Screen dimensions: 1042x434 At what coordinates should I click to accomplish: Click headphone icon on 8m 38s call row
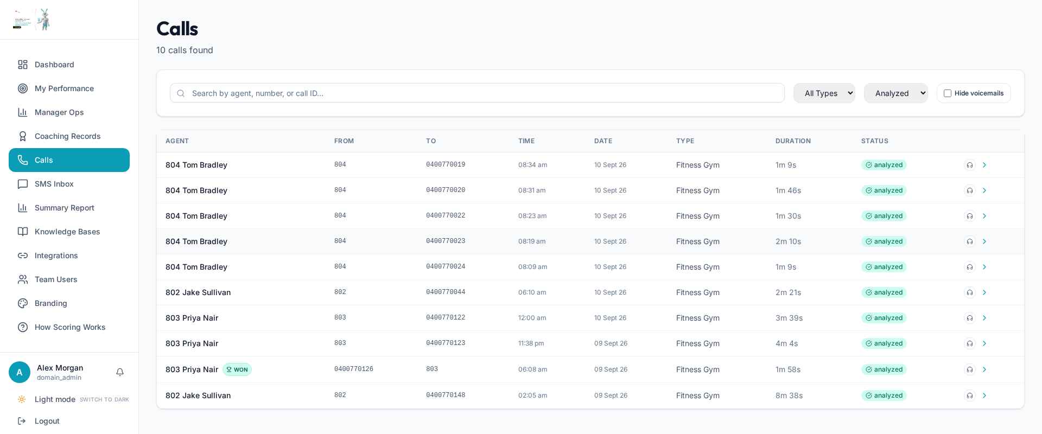[x=970, y=395]
